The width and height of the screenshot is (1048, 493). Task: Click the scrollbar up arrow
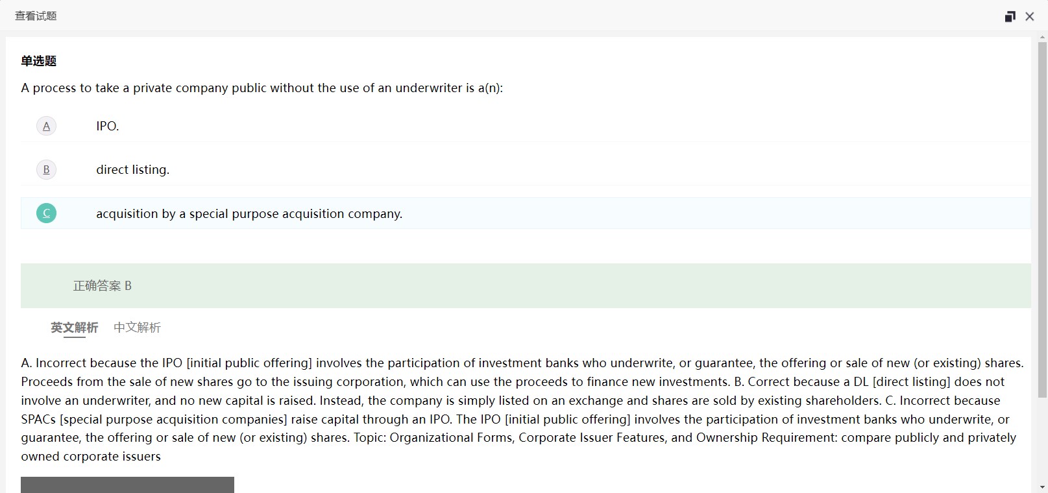[x=1042, y=40]
